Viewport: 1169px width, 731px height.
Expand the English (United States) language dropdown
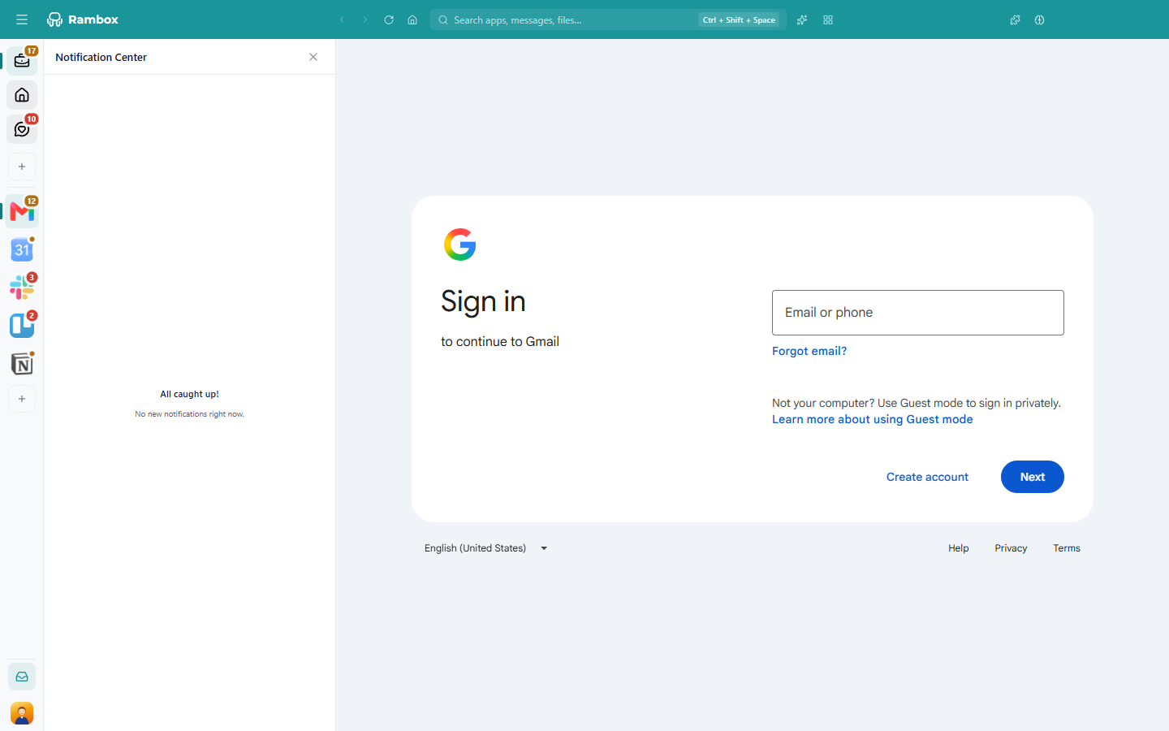tap(486, 548)
